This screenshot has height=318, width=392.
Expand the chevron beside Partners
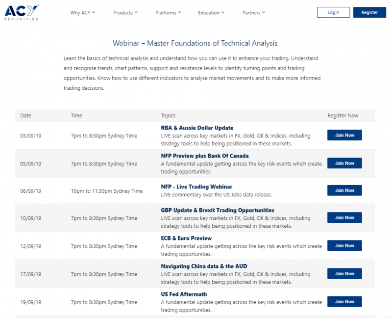point(264,12)
